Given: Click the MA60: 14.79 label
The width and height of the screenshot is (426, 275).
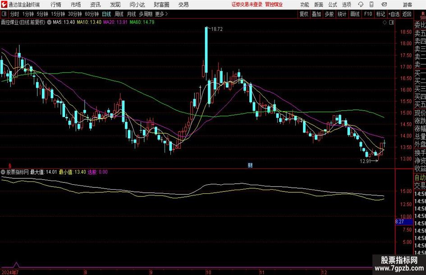Looking at the screenshot, I should 142,22.
